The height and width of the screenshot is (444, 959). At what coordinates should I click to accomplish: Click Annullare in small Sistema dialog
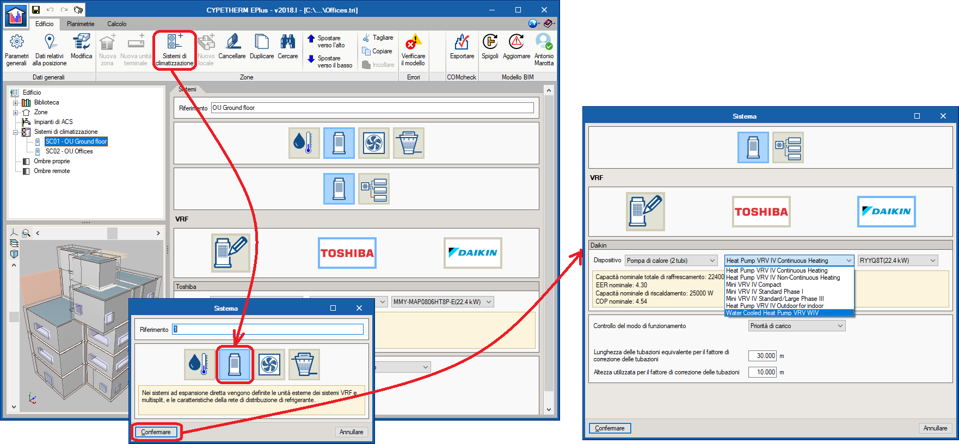click(x=351, y=432)
